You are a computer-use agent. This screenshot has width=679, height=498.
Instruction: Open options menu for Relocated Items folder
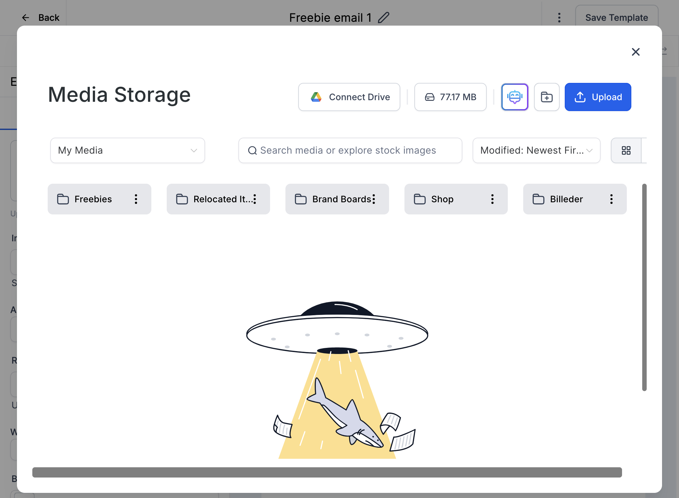pos(255,199)
